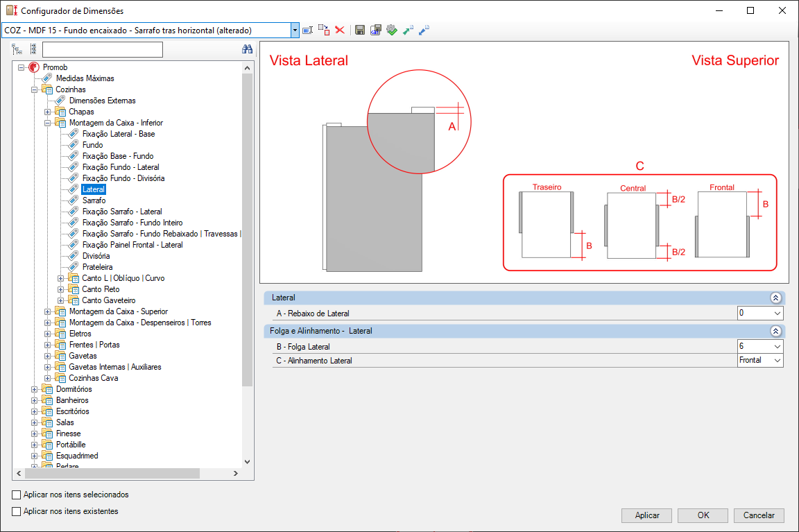The height and width of the screenshot is (532, 799).
Task: Collapse the Cozinhas tree node
Action: coord(34,89)
